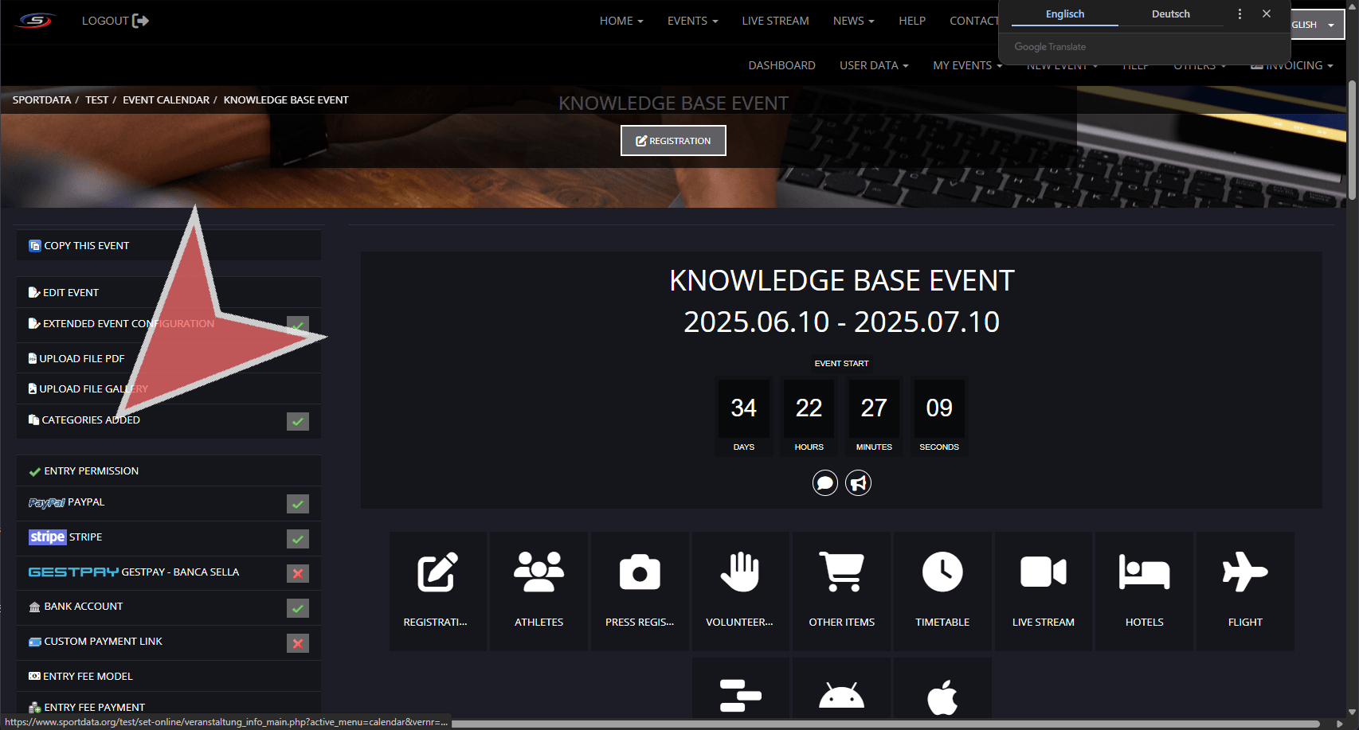
Task: Expand the User Data dropdown
Action: [x=874, y=65]
